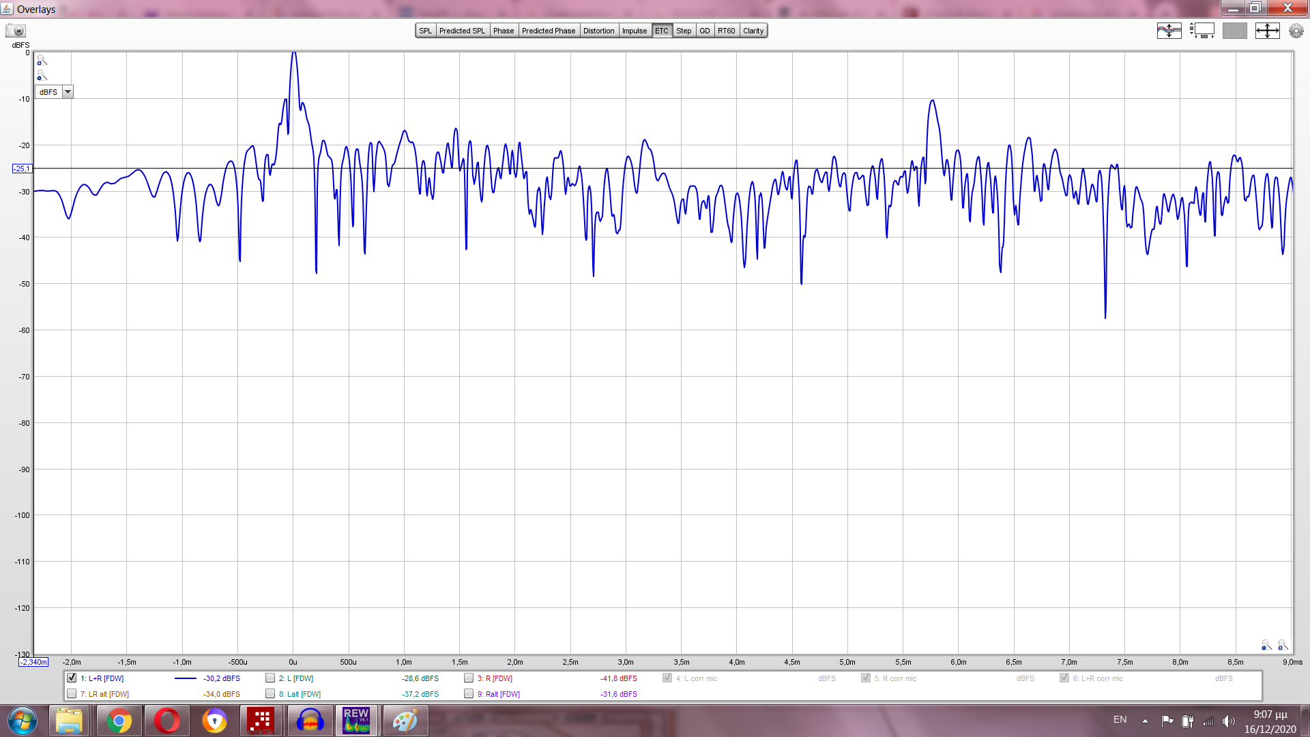Click vertical zoom-in magnifier at top left
This screenshot has width=1310, height=737.
[x=42, y=61]
